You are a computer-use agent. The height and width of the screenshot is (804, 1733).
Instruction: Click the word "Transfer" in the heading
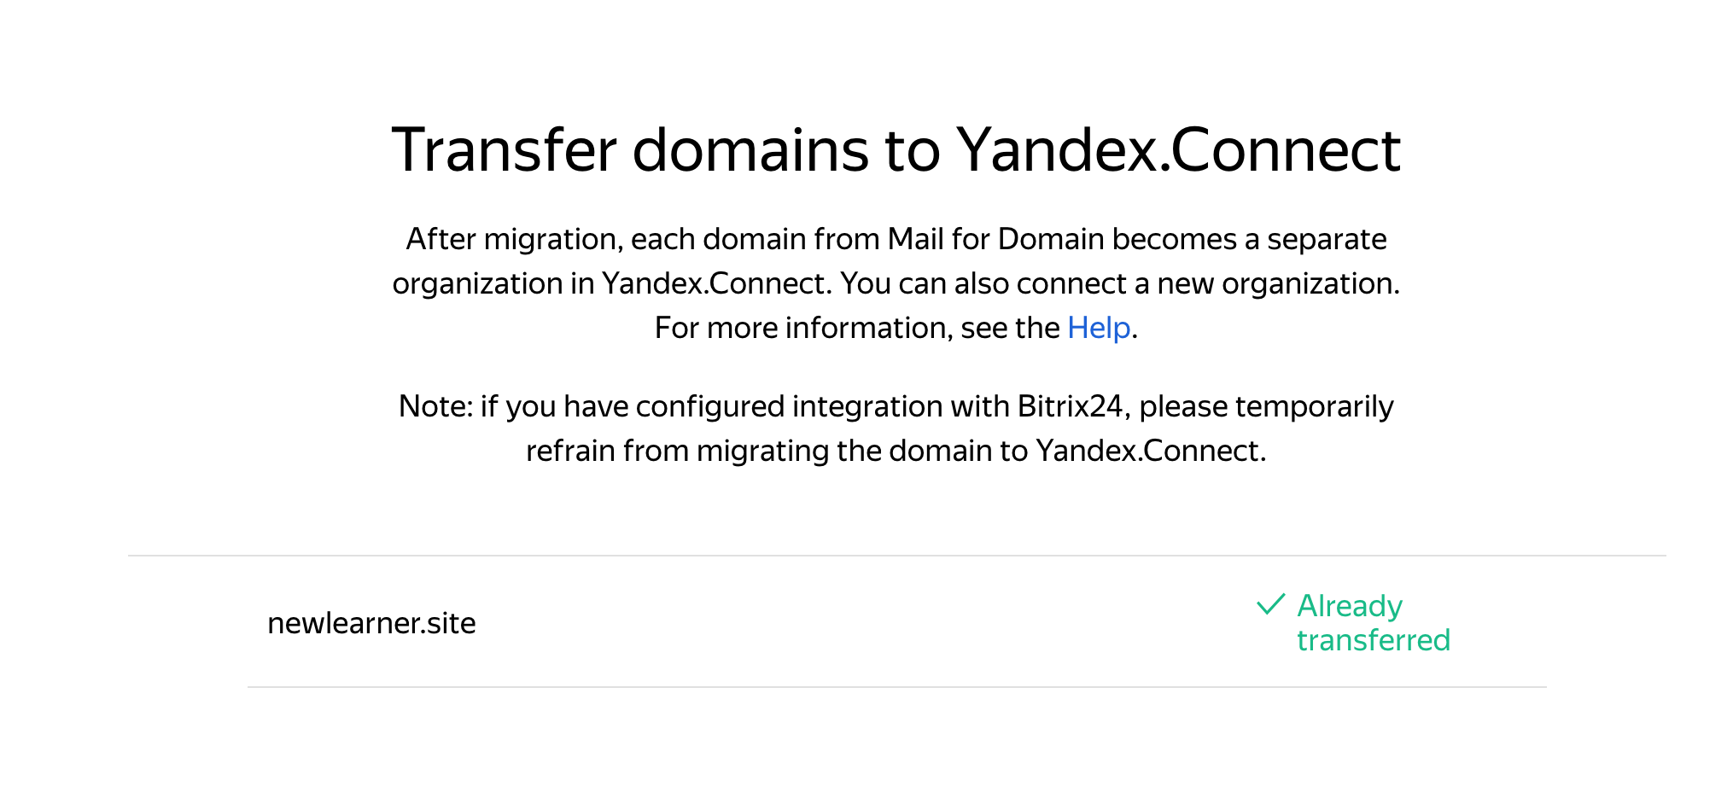coord(504,150)
